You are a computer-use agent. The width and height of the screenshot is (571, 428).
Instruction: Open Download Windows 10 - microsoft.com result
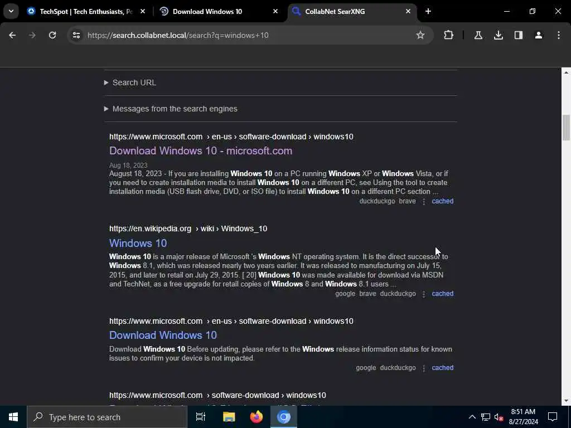201,150
